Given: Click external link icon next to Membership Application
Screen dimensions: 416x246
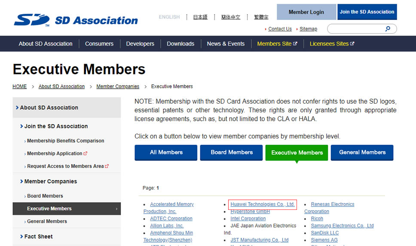Looking at the screenshot, I should (x=86, y=154).
